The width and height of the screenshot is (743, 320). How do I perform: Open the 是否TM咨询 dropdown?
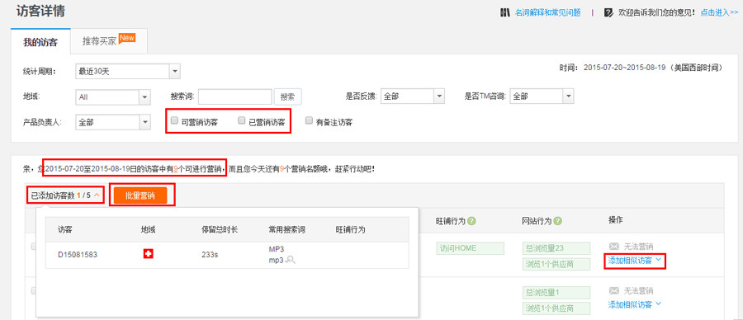tap(541, 96)
